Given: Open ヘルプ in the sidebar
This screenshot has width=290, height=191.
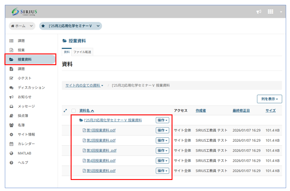Looking at the screenshot, I should pos(23,162).
